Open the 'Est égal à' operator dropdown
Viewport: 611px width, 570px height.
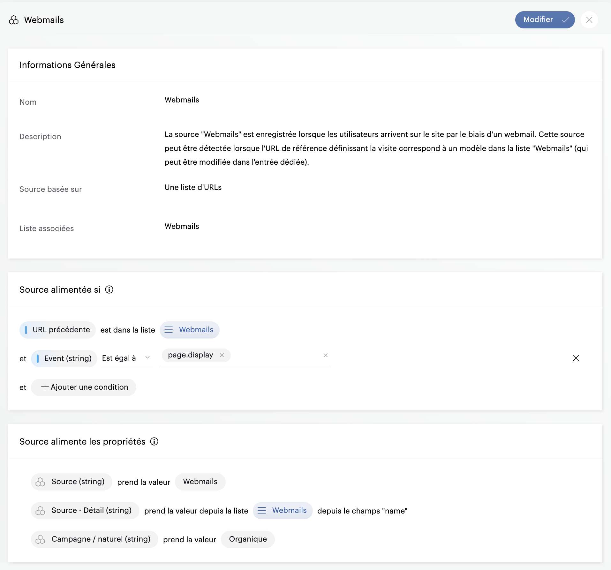119,358
